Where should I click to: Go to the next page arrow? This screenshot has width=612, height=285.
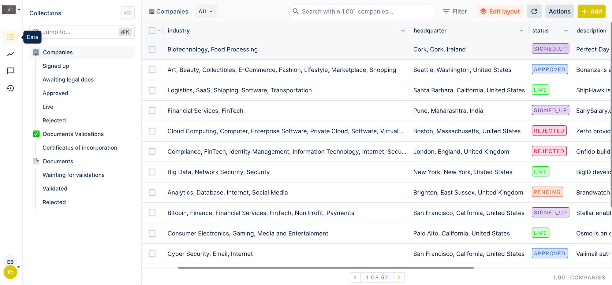point(399,277)
